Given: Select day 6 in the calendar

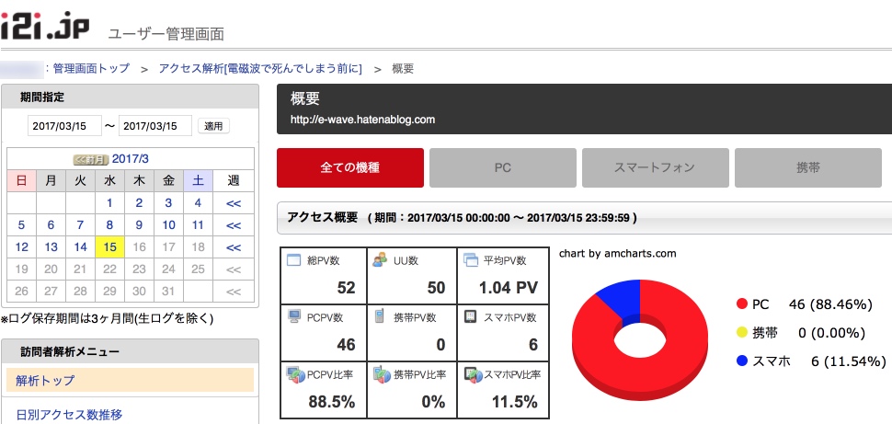Looking at the screenshot, I should click(x=51, y=224).
